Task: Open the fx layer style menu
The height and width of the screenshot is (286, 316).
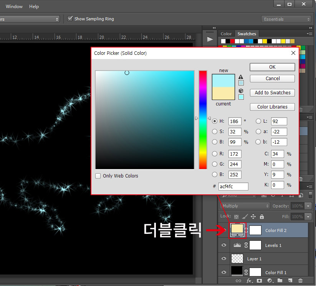Action: coord(249,281)
